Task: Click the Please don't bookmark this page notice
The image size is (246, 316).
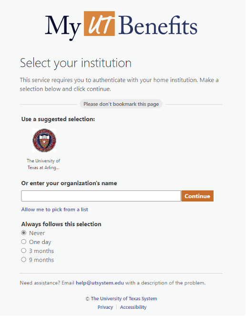Action: 121,104
